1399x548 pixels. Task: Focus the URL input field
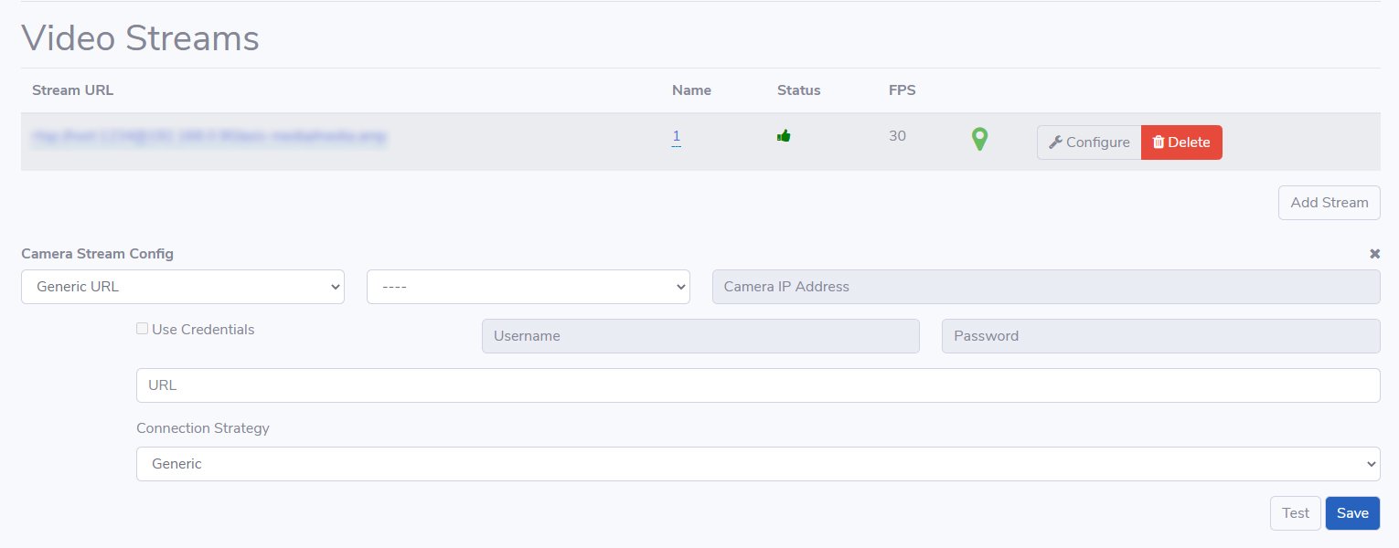(x=757, y=385)
